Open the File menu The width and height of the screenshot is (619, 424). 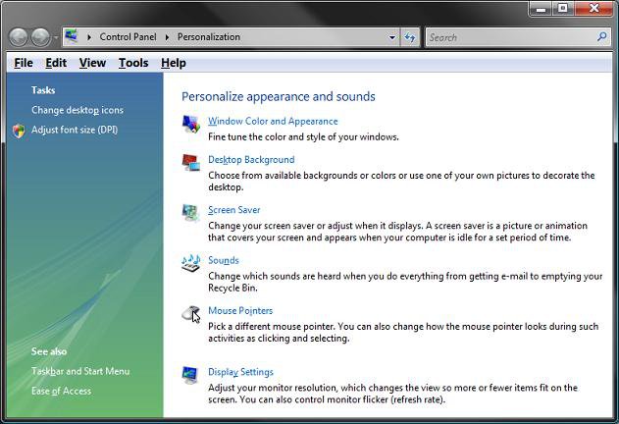pos(24,63)
